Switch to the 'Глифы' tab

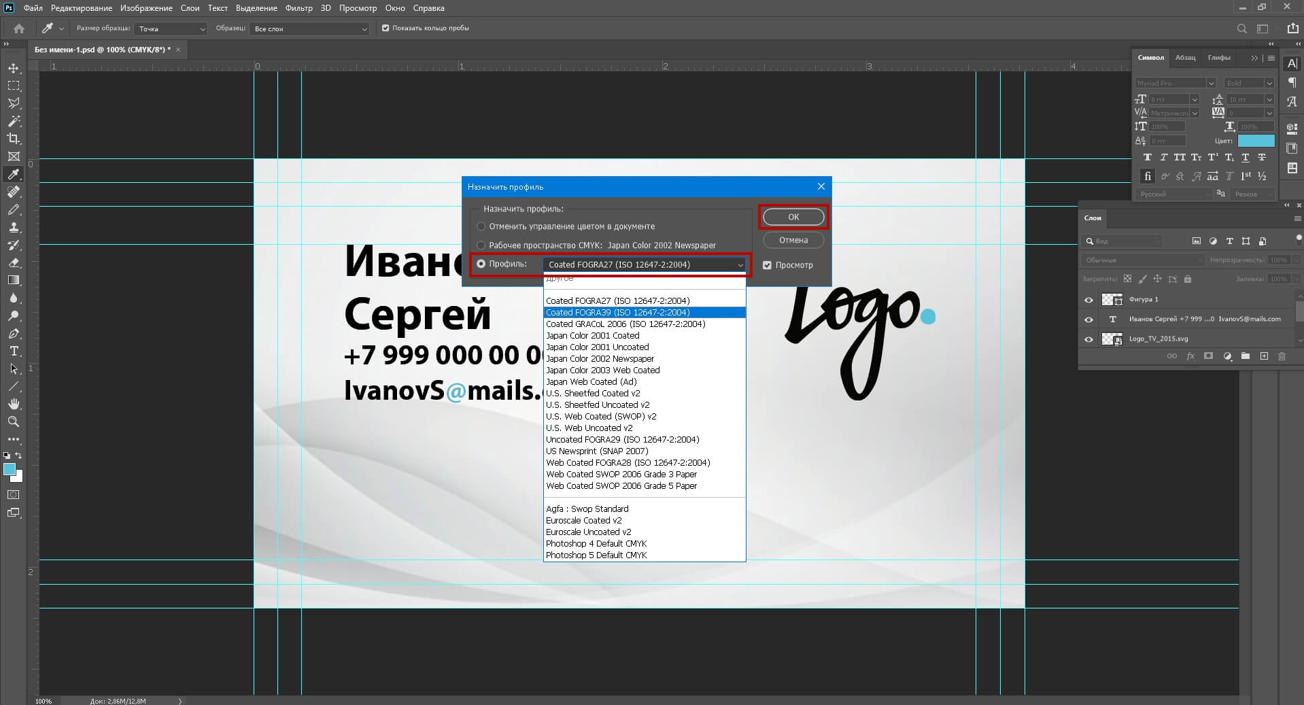[x=1219, y=58]
